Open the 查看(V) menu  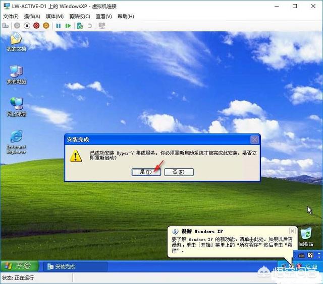click(104, 16)
